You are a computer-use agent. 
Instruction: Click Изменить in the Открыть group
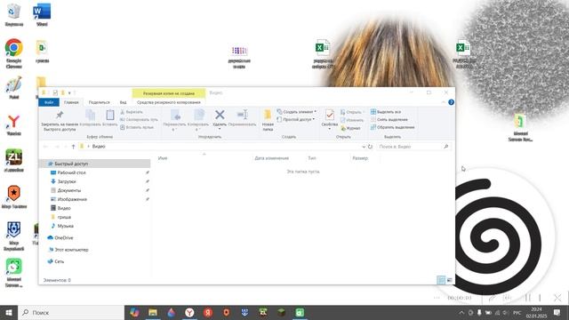352,120
